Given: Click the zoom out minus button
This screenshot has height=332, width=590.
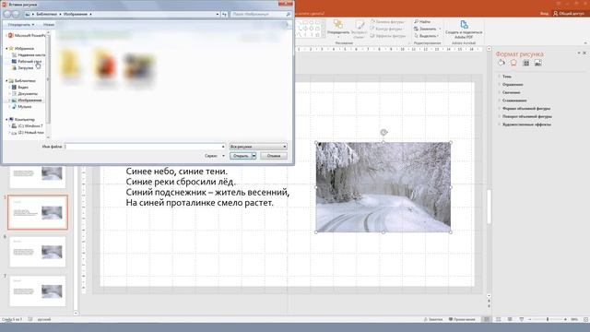Looking at the screenshot, I should [x=530, y=319].
